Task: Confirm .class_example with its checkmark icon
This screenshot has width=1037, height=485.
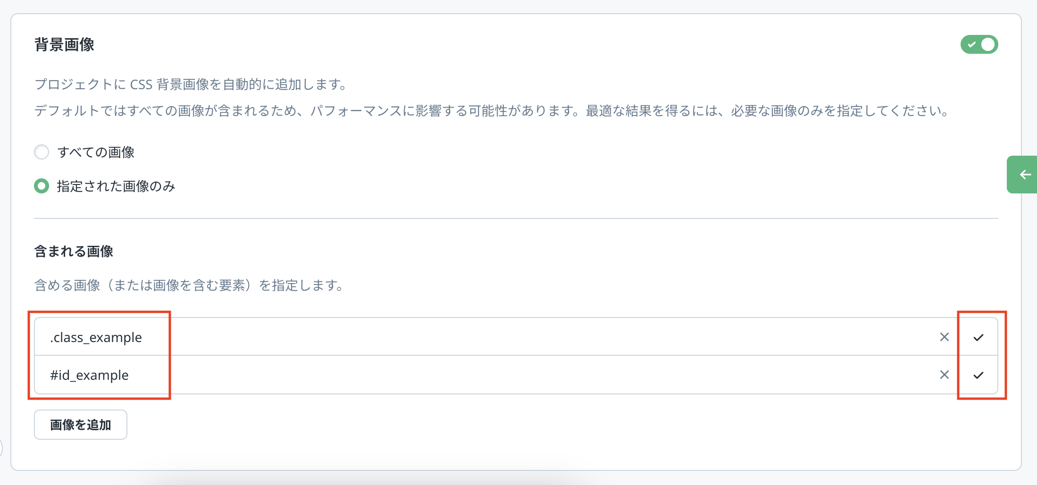Action: (x=978, y=337)
